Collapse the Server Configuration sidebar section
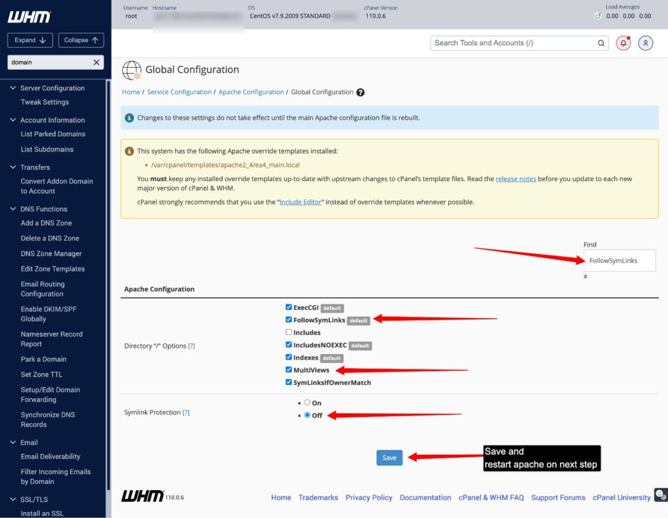Viewport: 668px width, 518px height. point(12,87)
